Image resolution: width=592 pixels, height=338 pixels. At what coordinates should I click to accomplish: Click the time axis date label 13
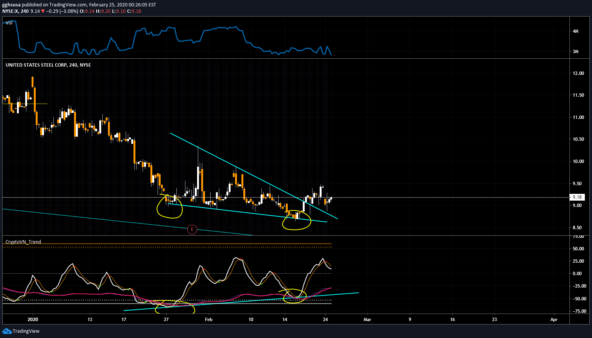click(x=90, y=320)
